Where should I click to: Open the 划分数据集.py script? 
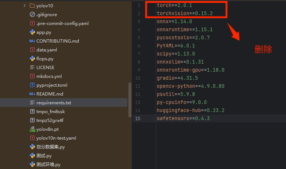[50, 147]
